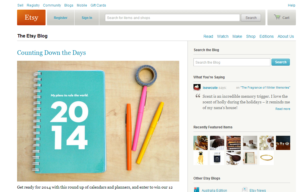Open the Watch blog section

(x=222, y=36)
